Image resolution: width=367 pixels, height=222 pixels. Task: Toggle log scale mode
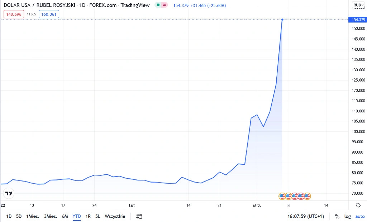(x=347, y=216)
